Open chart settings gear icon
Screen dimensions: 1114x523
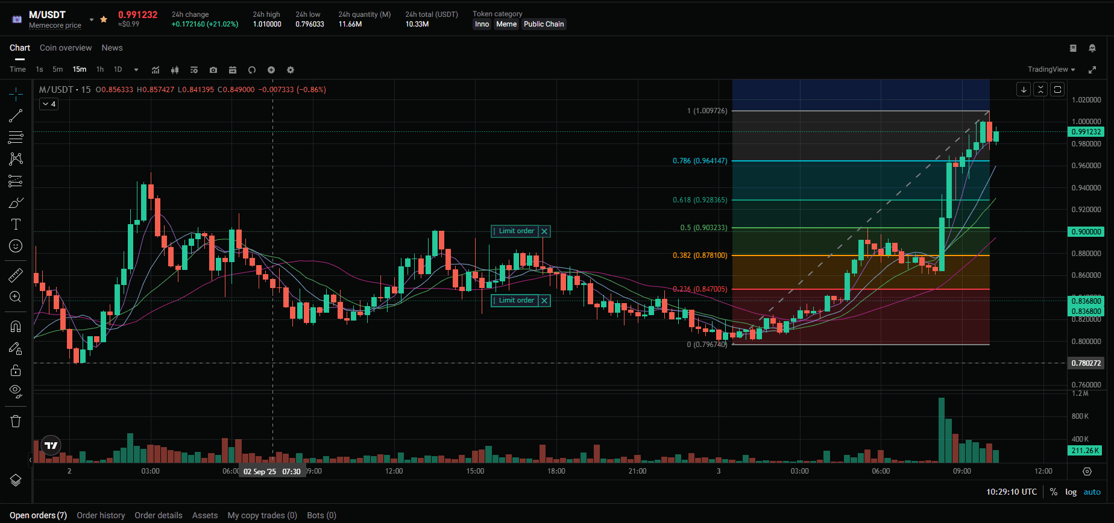pos(291,70)
